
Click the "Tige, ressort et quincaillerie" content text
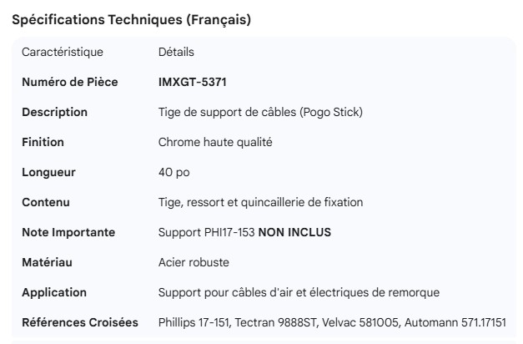[x=260, y=202]
